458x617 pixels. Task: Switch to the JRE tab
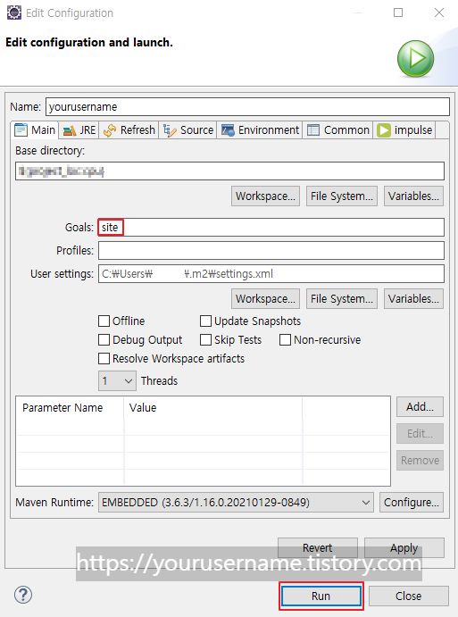pos(79,129)
